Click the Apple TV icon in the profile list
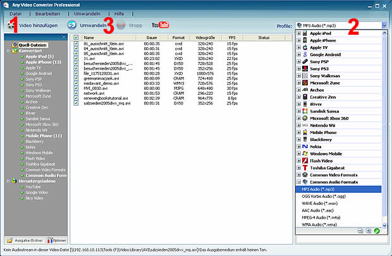Screen dimensions: 392x256 pos(305,47)
